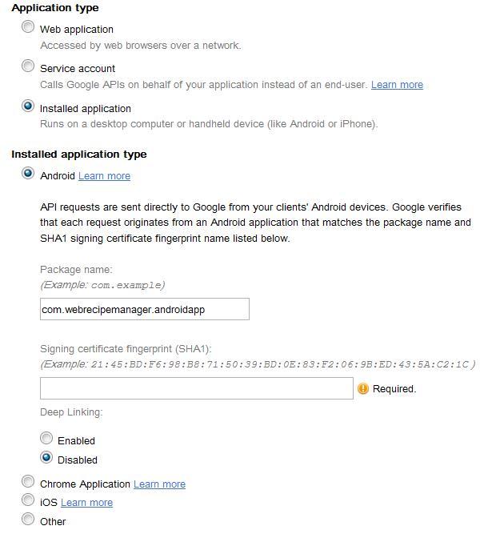Enable Deep Linking
The width and height of the screenshot is (492, 538).
pos(47,439)
